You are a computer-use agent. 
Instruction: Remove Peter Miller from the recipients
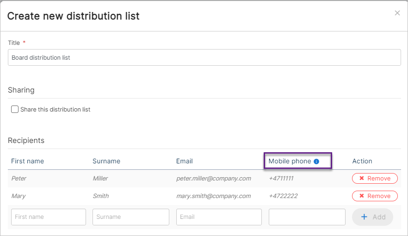pos(375,178)
